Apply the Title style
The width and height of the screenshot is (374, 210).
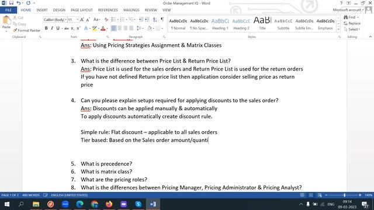pyautogui.click(x=262, y=24)
